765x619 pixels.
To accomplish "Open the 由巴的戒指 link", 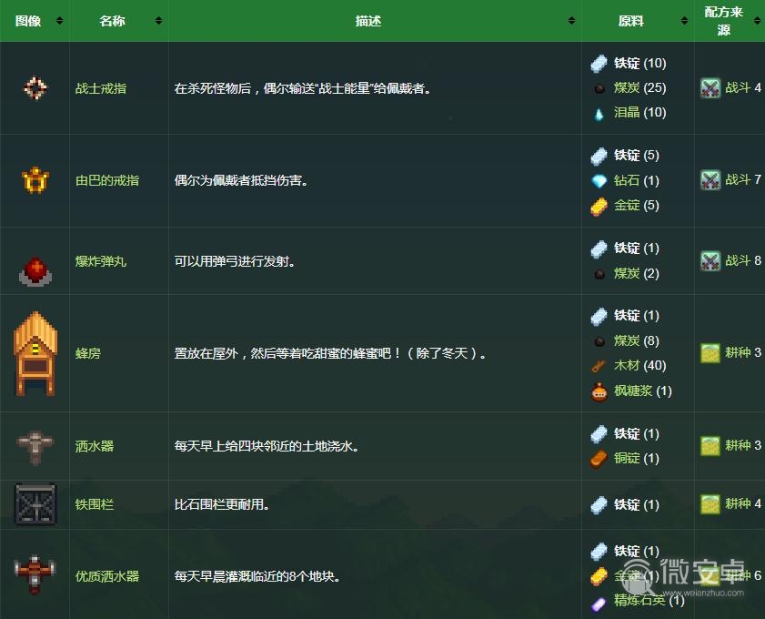I will click(x=107, y=180).
